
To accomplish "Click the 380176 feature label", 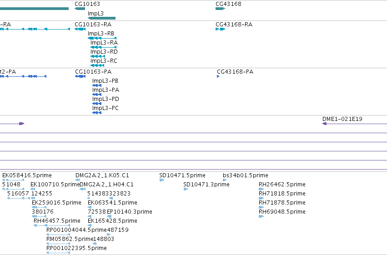I will click(43, 212).
